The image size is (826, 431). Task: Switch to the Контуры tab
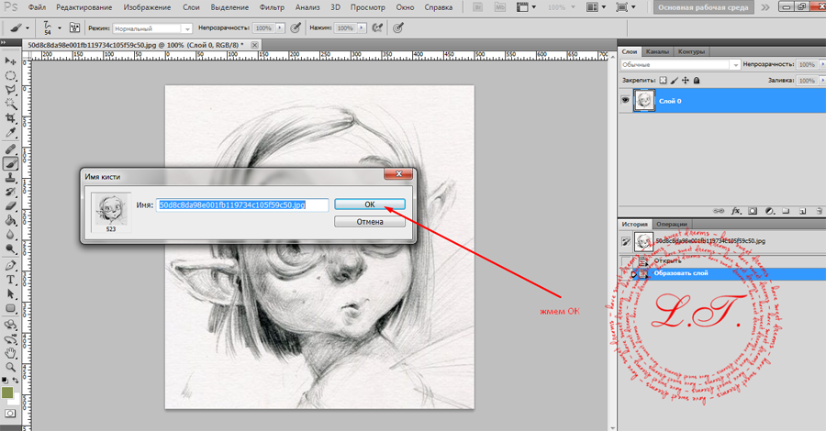pos(691,51)
